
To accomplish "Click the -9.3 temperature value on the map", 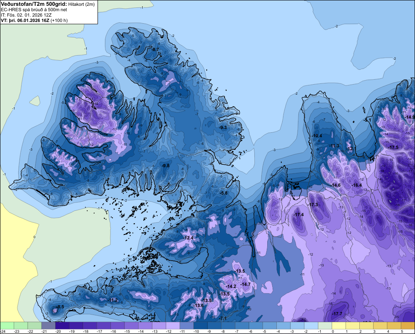I will tap(223, 127).
